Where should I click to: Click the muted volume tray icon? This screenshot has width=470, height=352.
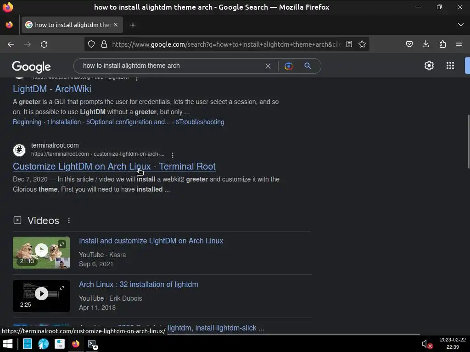point(427,344)
